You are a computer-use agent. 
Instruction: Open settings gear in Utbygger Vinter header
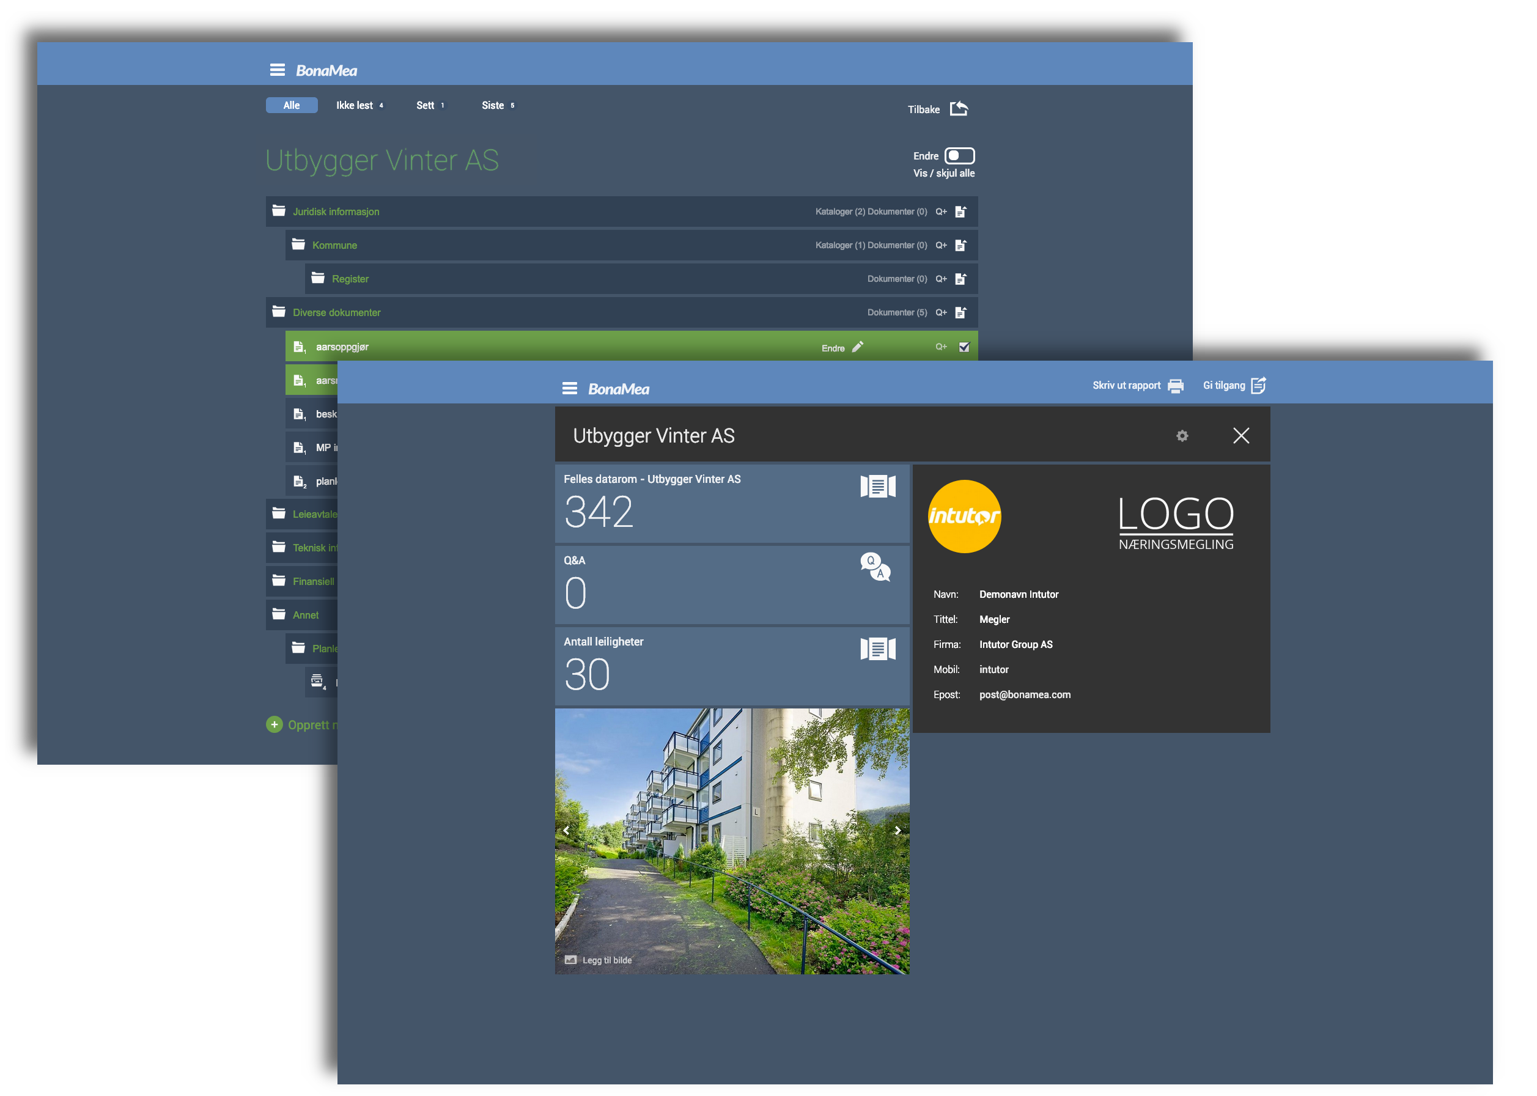tap(1182, 436)
